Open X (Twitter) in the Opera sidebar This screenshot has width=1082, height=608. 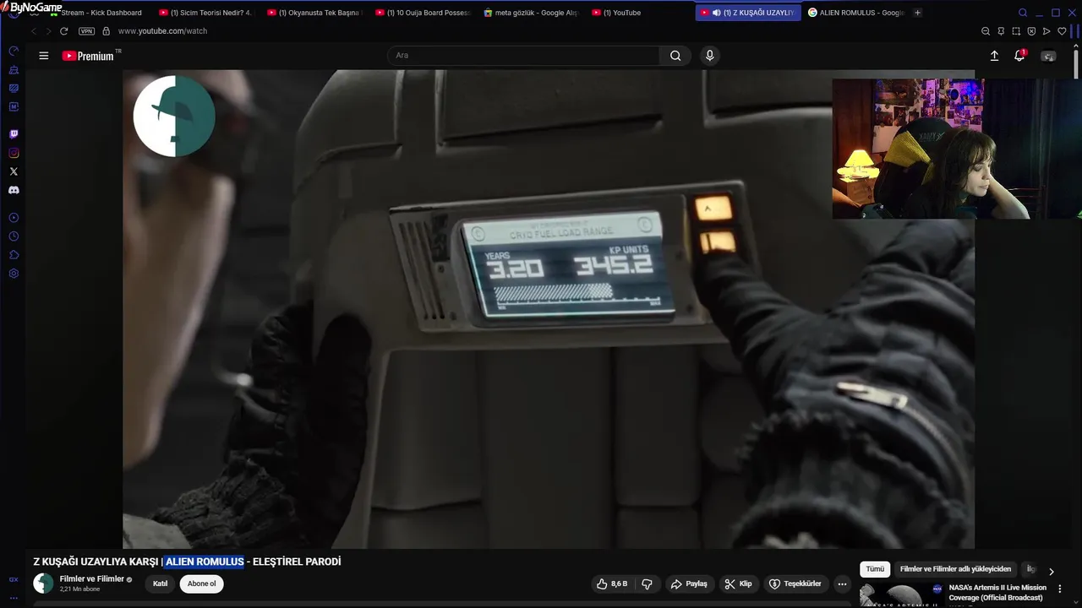(x=14, y=171)
